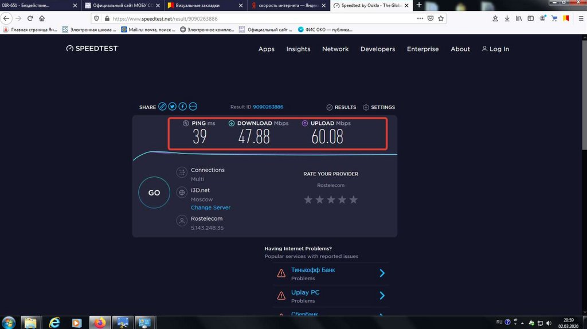Rate the provider with five stars
Viewport: 587px width, 329px height.
(353, 199)
